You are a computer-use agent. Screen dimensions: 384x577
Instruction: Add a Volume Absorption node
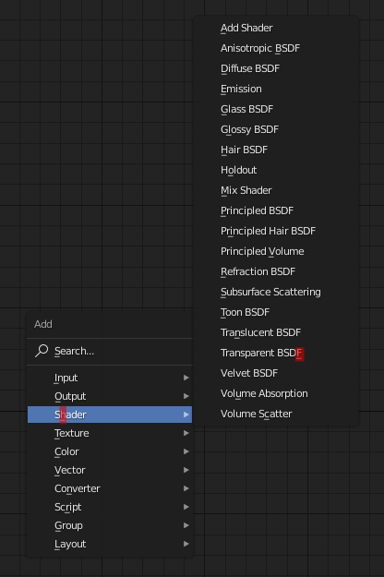pos(276,393)
